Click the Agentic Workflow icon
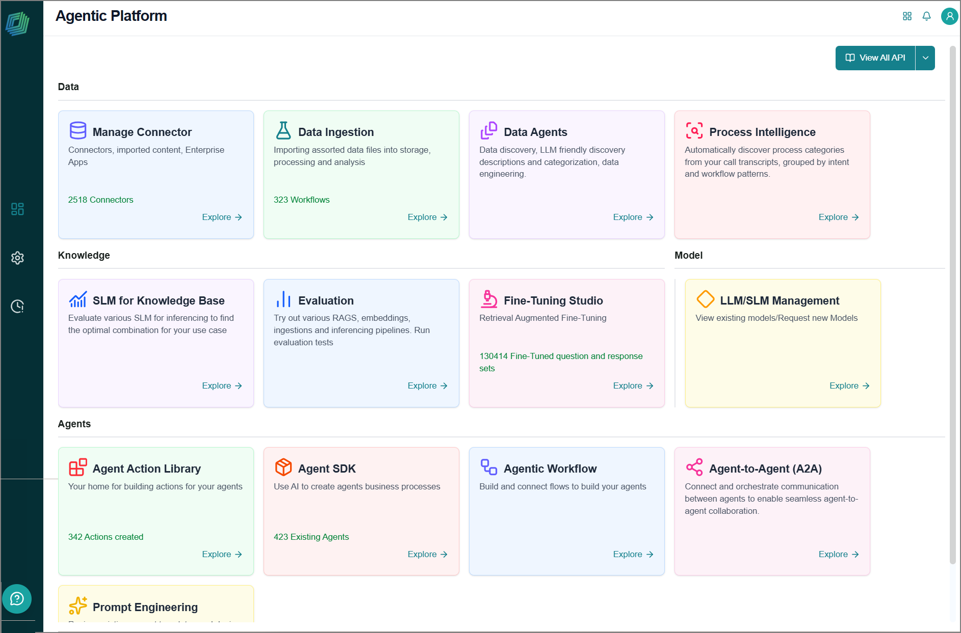The width and height of the screenshot is (961, 633). click(489, 467)
